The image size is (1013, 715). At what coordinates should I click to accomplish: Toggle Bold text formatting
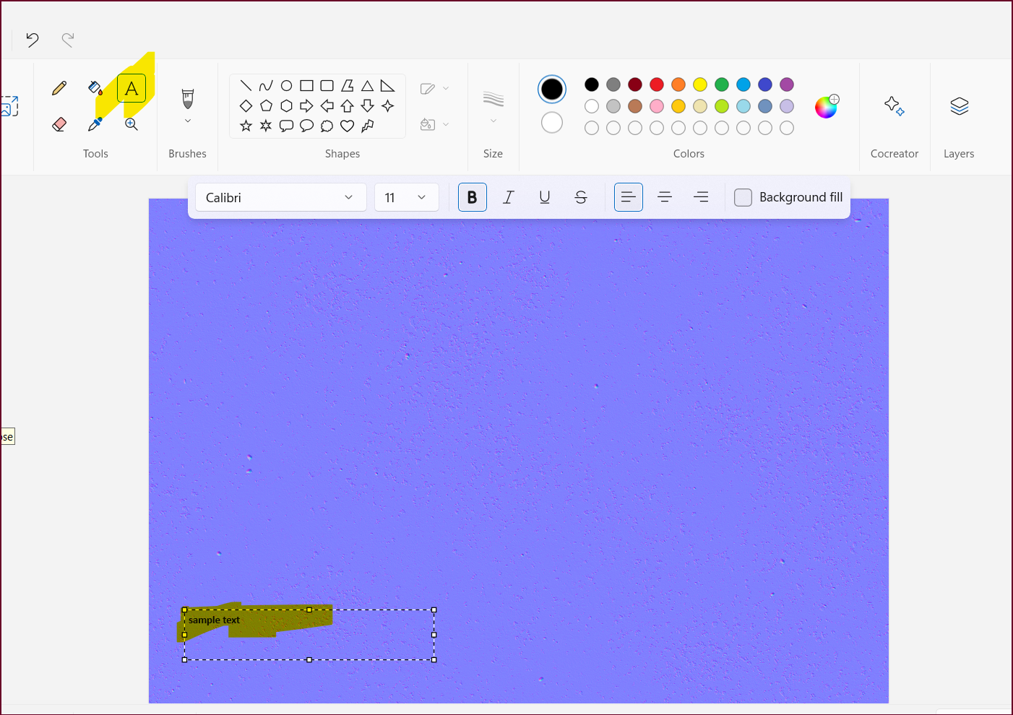click(x=473, y=197)
